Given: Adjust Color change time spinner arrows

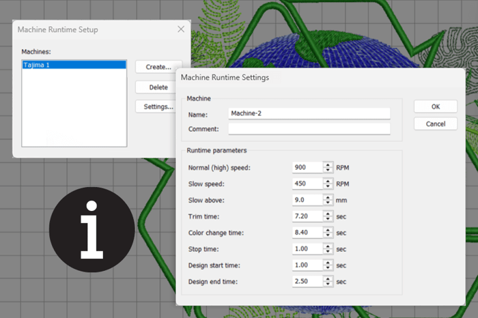Looking at the screenshot, I should pos(328,233).
